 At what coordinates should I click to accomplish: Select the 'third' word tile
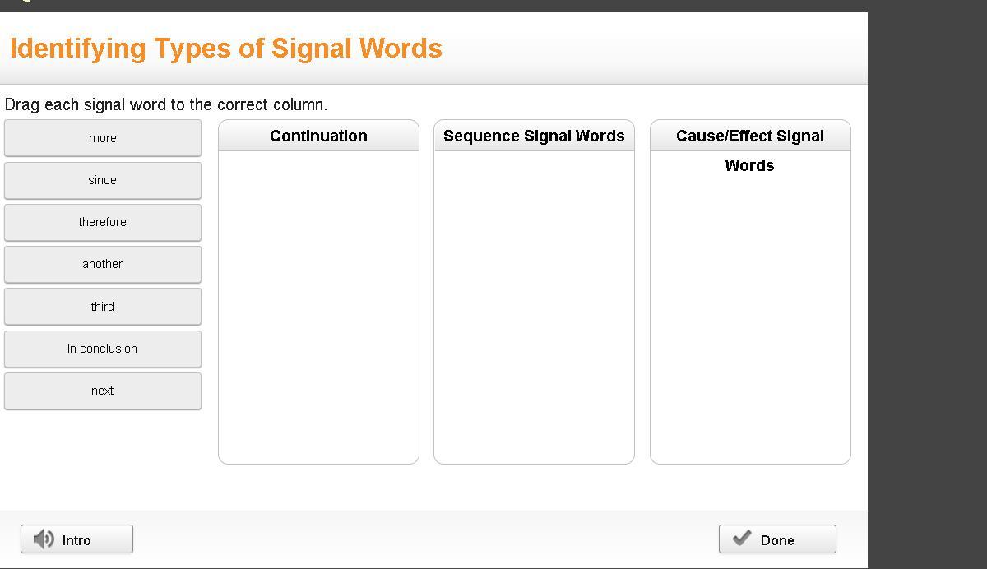pyautogui.click(x=103, y=307)
